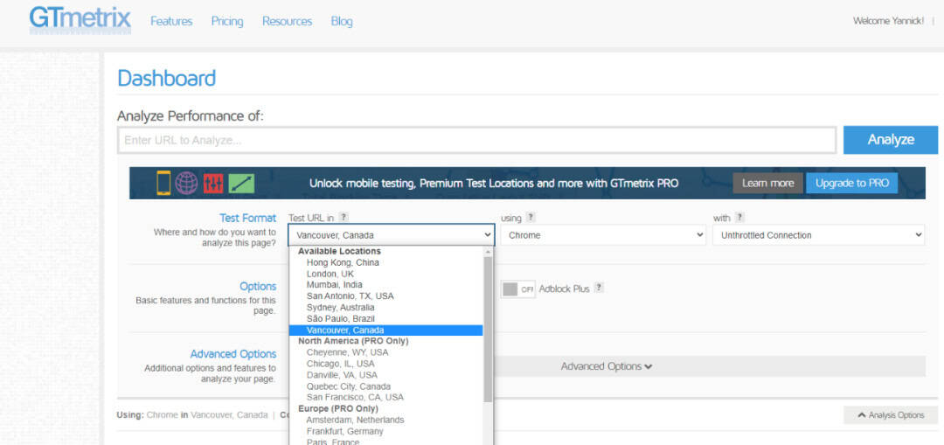Select highlighted Vancouver, Canada list option
Image resolution: width=944 pixels, height=445 pixels.
[x=386, y=330]
